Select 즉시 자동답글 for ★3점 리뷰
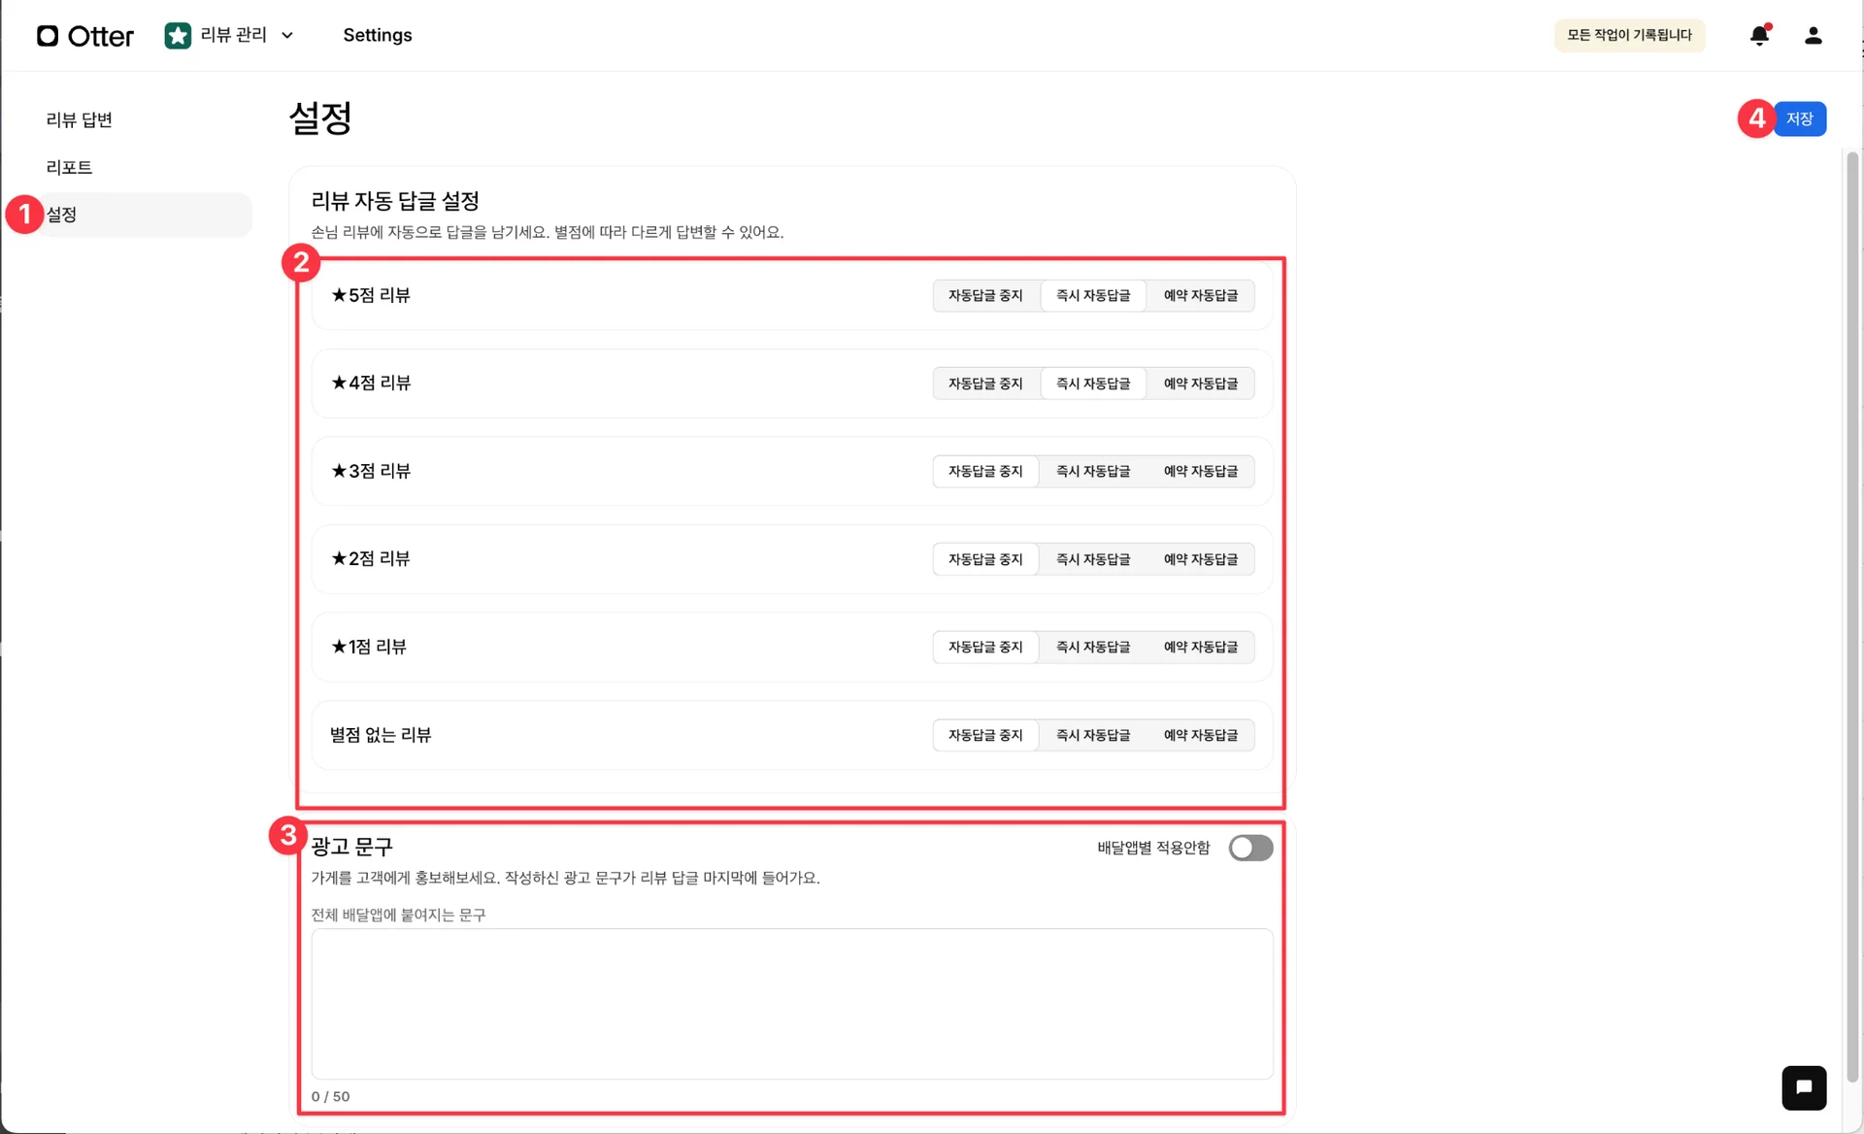Image resolution: width=1864 pixels, height=1134 pixels. pos(1093,471)
